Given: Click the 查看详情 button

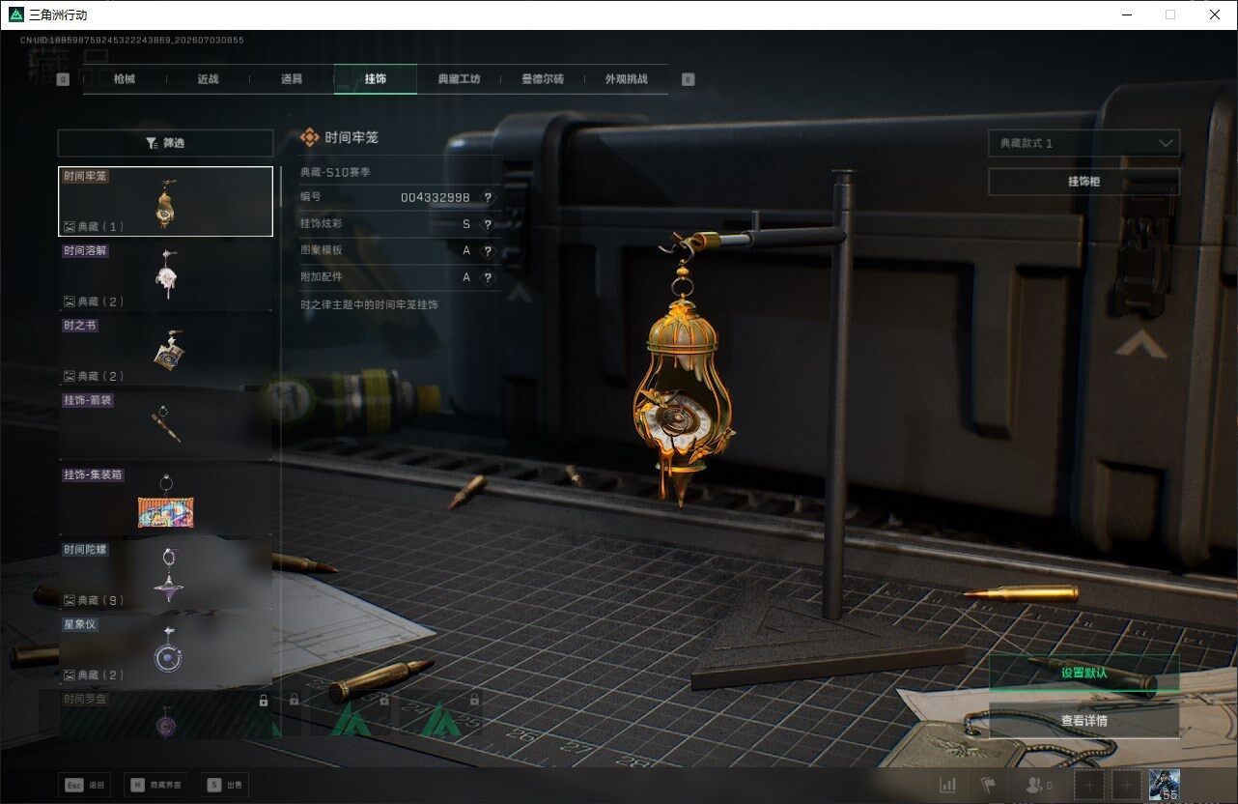Looking at the screenshot, I should coord(1083,720).
